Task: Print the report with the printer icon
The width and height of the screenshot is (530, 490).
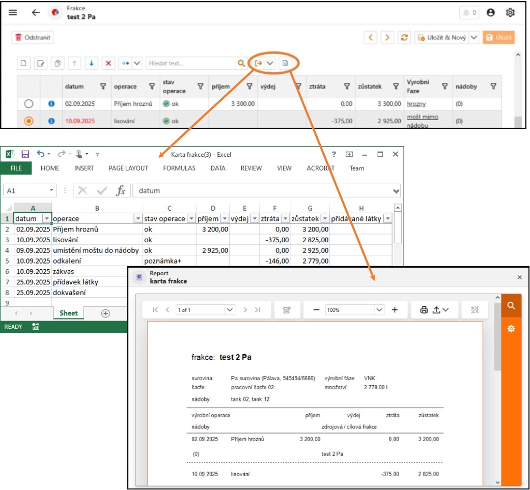Action: pyautogui.click(x=424, y=310)
